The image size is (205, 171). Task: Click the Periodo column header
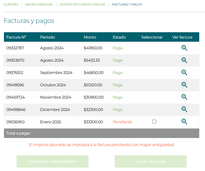(48, 37)
